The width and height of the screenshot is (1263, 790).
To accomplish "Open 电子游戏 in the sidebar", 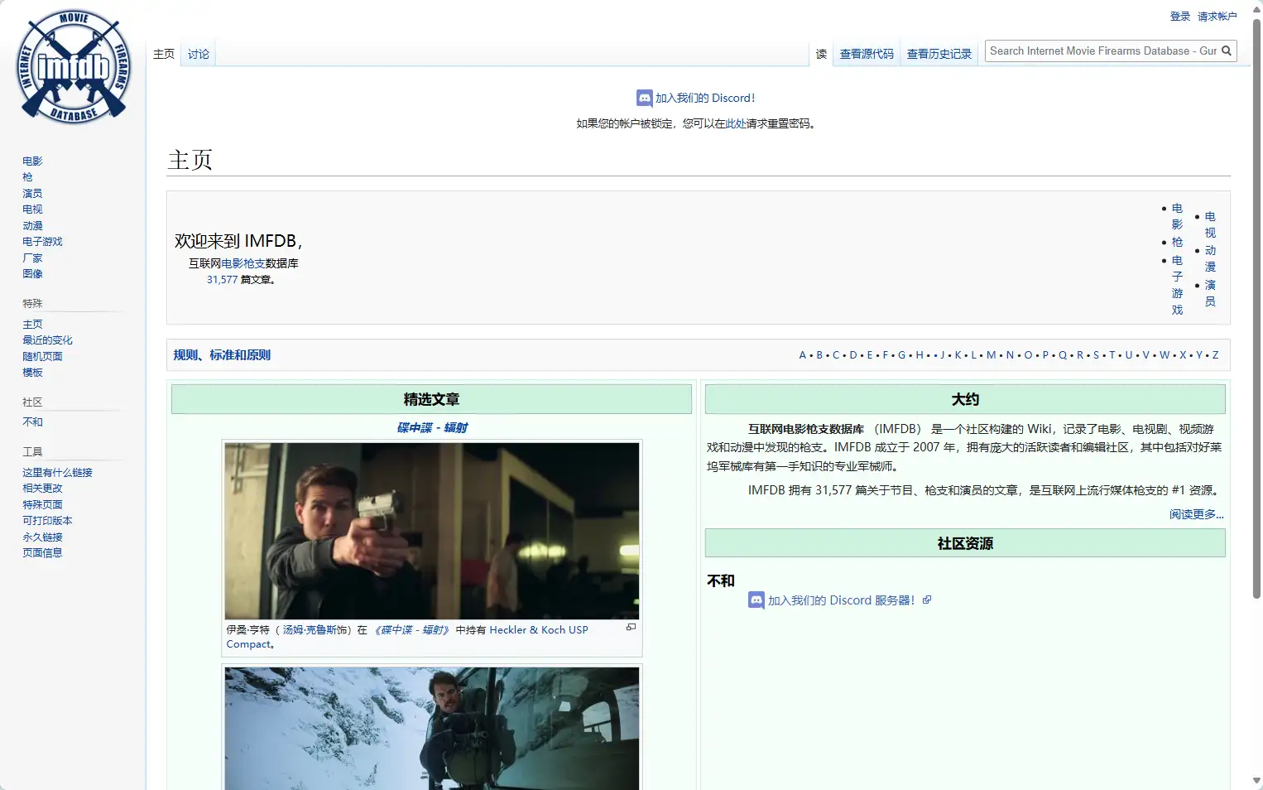I will (x=42, y=242).
